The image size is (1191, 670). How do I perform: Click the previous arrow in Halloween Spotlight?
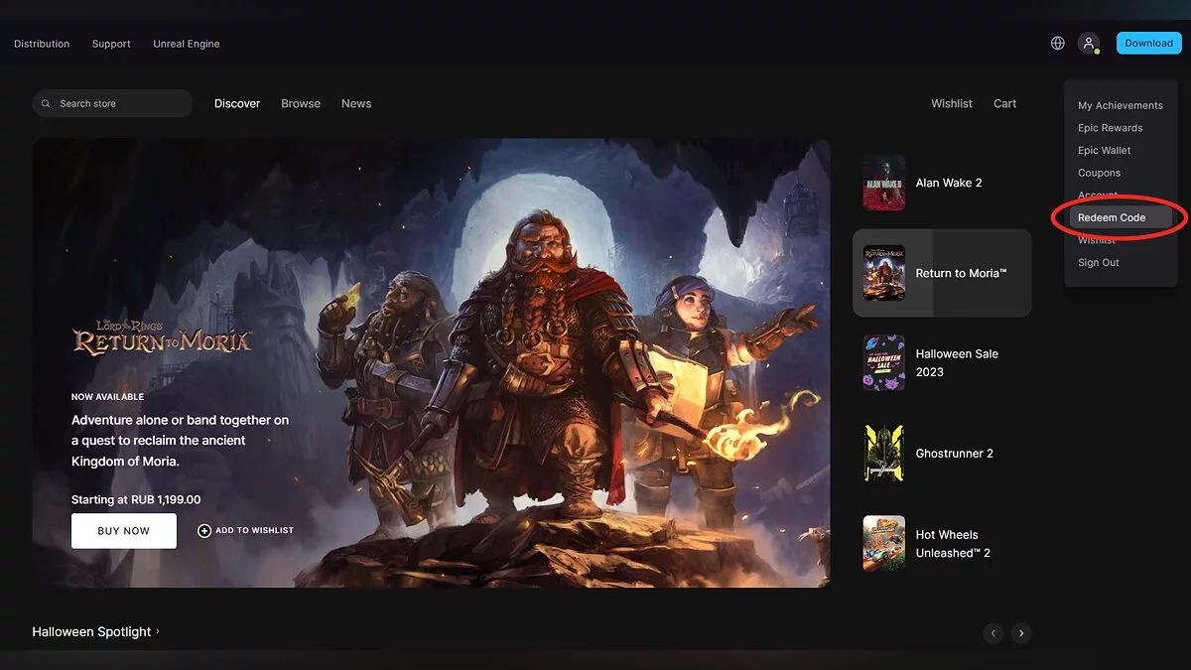(x=993, y=633)
